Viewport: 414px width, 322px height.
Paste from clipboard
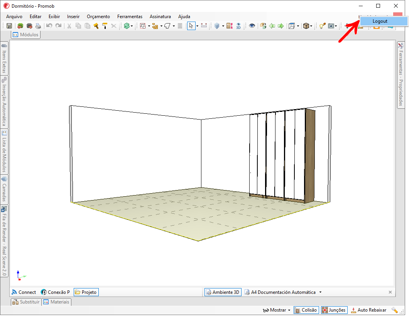[x=87, y=26]
